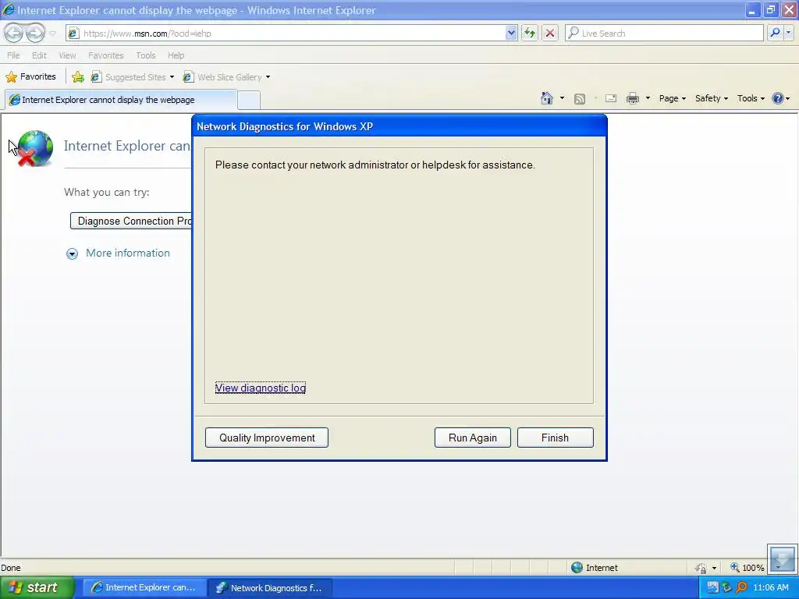Open the Edit menu

pyautogui.click(x=39, y=55)
